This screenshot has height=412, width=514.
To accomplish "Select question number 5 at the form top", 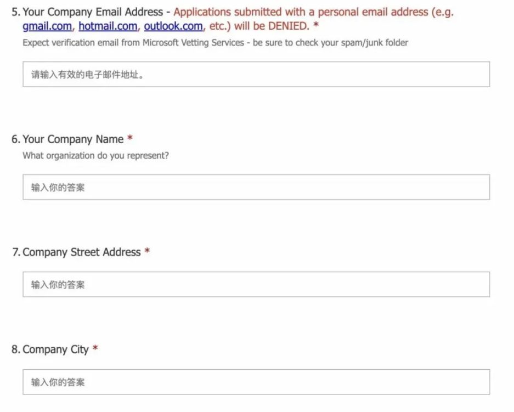I will tap(16, 12).
